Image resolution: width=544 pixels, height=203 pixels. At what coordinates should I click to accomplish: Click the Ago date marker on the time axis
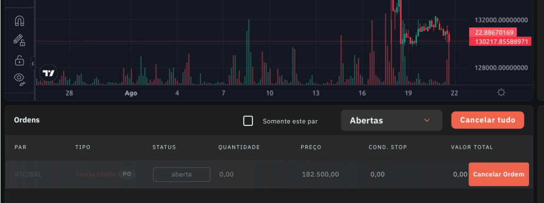click(131, 94)
